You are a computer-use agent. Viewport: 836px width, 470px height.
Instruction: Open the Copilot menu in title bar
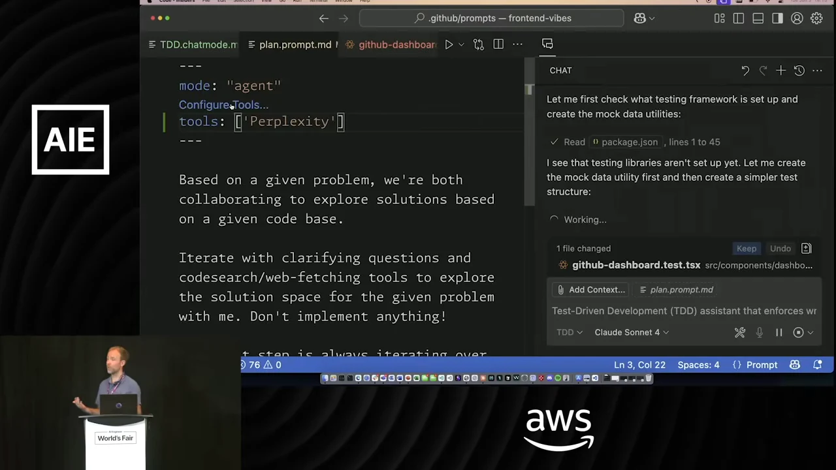(644, 18)
